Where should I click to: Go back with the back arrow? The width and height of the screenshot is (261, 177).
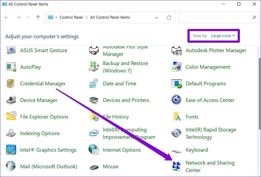point(7,17)
